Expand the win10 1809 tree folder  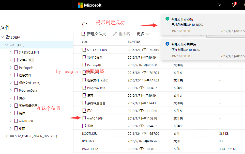(10, 121)
